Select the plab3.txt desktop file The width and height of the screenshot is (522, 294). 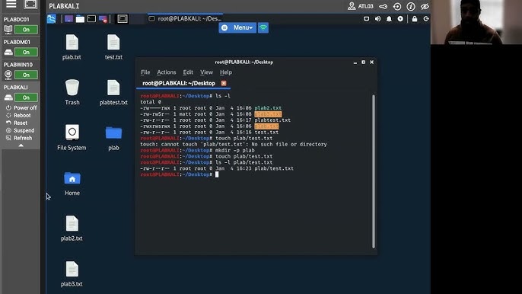tap(72, 274)
